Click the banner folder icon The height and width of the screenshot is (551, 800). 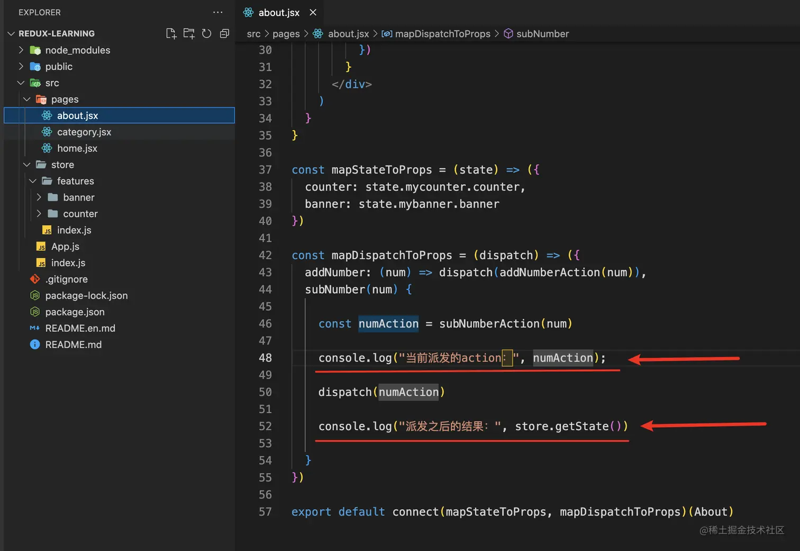53,197
